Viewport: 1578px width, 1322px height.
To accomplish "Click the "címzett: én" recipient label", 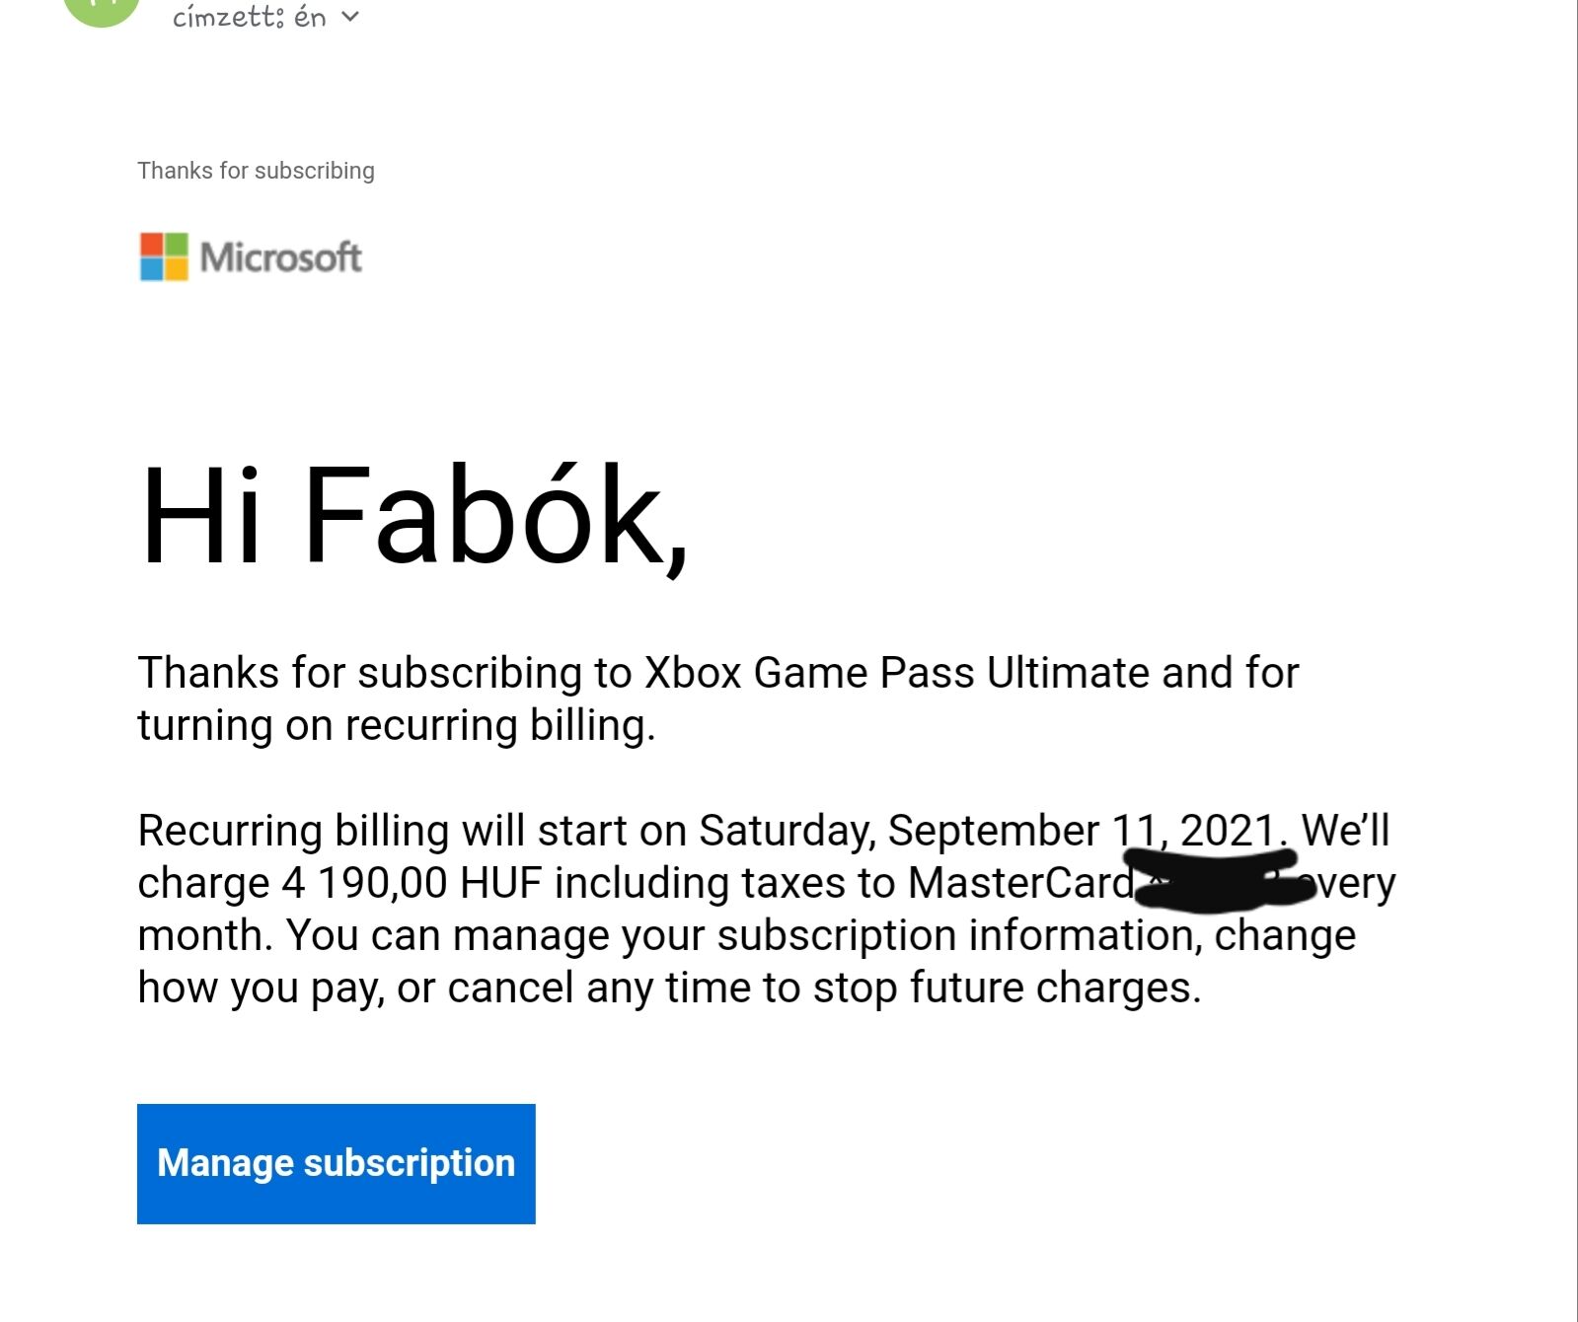I will coord(249,17).
